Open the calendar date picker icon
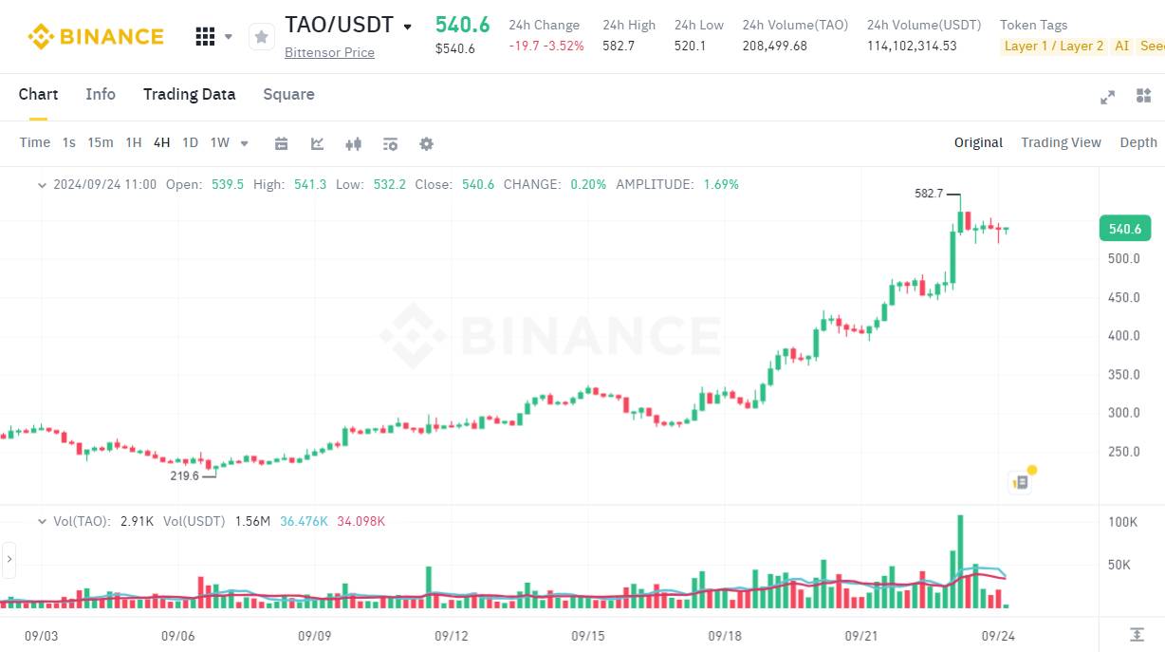 tap(281, 143)
